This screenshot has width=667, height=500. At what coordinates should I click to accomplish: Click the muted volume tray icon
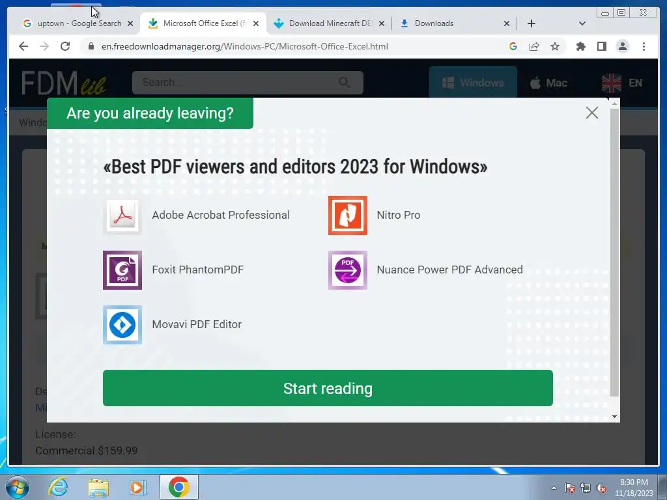(x=601, y=488)
